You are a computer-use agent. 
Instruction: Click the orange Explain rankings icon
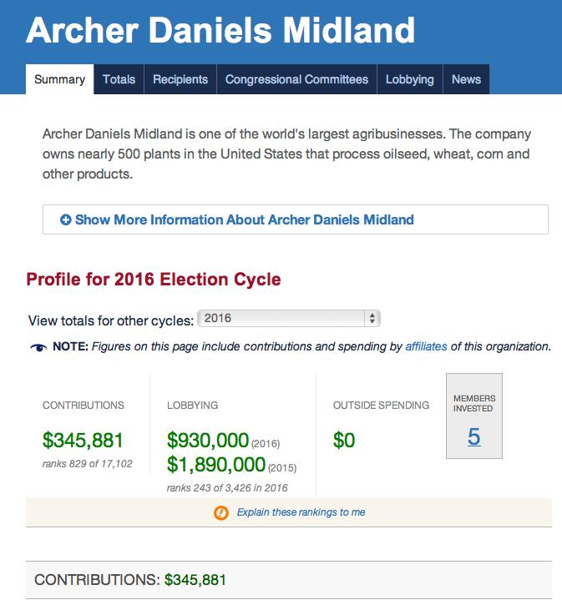pyautogui.click(x=221, y=512)
